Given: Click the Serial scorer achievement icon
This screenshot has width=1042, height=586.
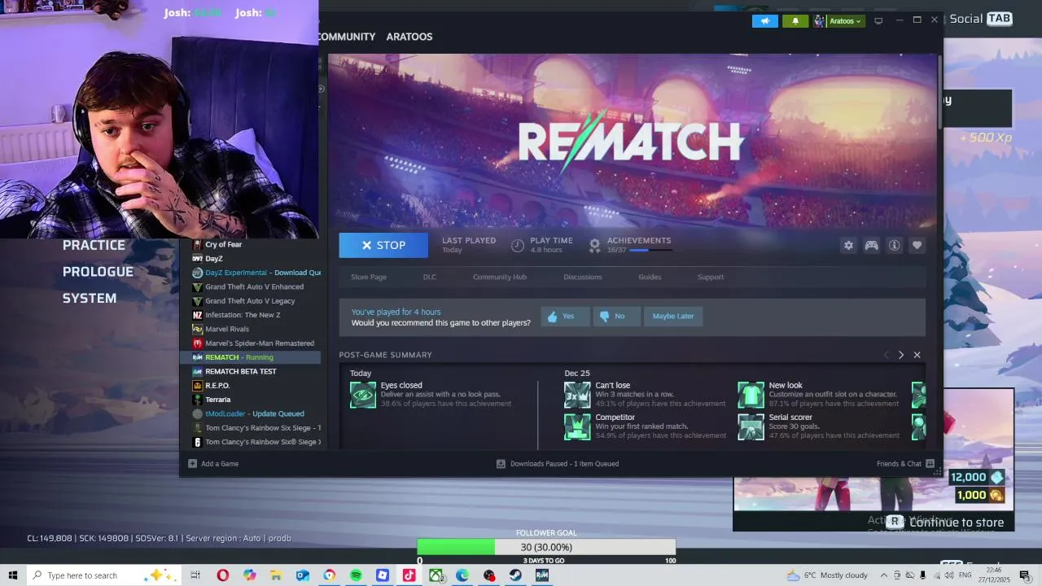Looking at the screenshot, I should [751, 426].
